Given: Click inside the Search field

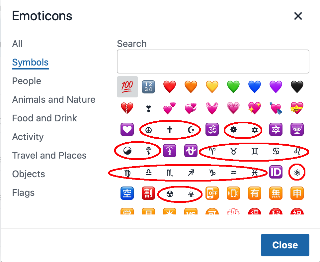Looking at the screenshot, I should coord(213,62).
